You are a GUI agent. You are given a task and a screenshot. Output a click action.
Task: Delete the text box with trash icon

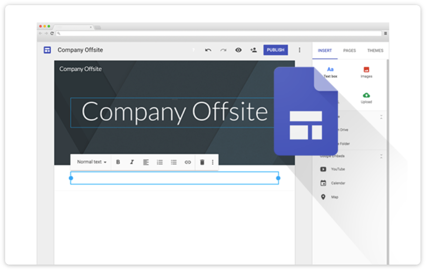(x=202, y=162)
